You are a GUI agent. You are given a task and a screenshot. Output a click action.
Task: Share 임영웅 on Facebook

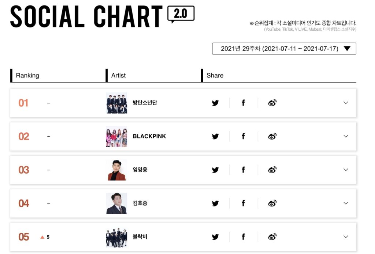(243, 170)
